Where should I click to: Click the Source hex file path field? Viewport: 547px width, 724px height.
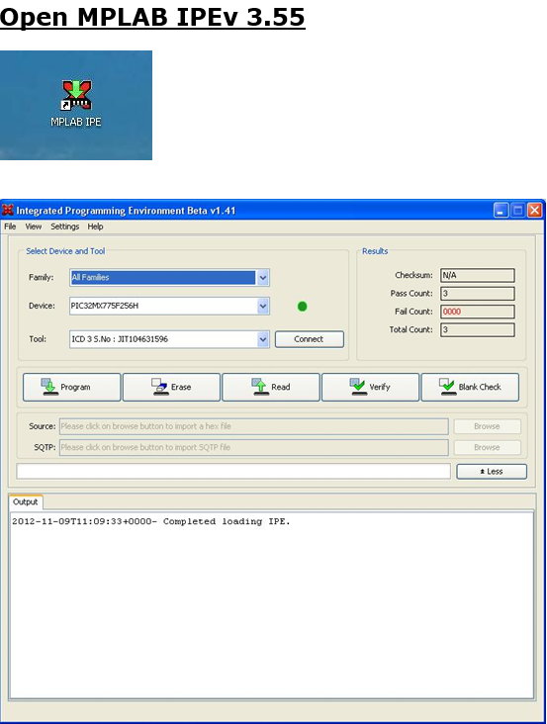pyautogui.click(x=254, y=426)
